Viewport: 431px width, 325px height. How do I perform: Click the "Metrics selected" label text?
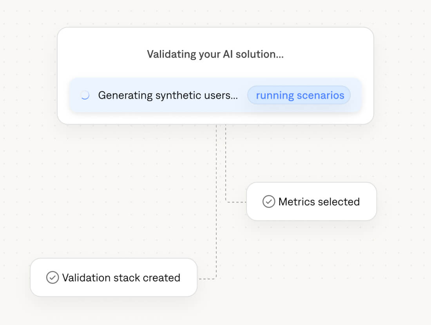pos(319,202)
